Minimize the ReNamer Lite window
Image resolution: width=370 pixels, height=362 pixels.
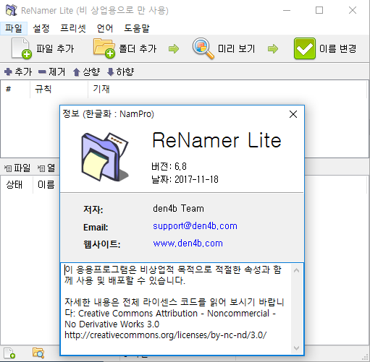pyautogui.click(x=287, y=10)
